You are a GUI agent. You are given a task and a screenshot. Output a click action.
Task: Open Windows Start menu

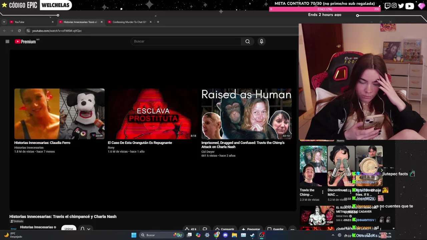point(134,235)
